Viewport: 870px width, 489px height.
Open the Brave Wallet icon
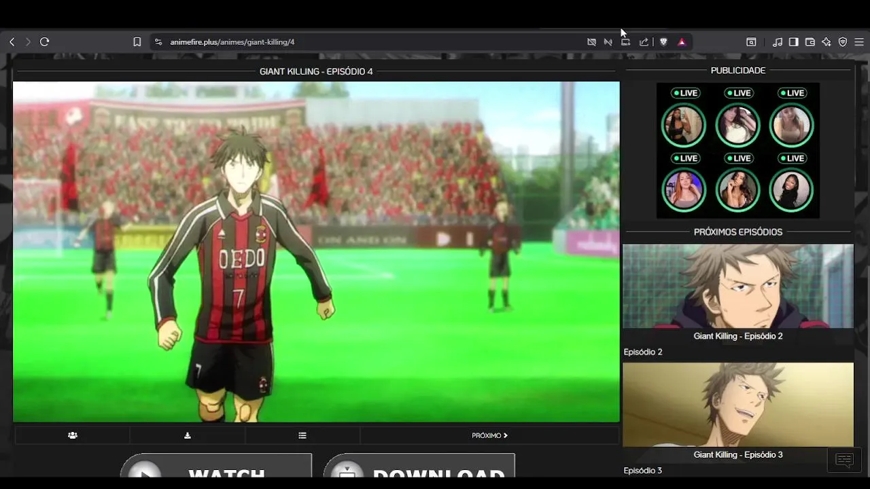[810, 42]
